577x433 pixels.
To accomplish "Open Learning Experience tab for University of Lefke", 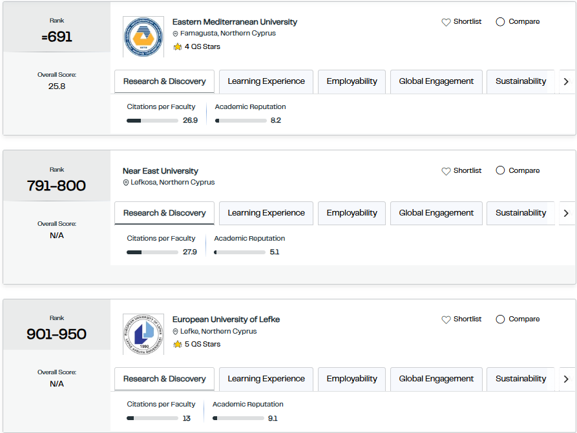I will coord(266,379).
